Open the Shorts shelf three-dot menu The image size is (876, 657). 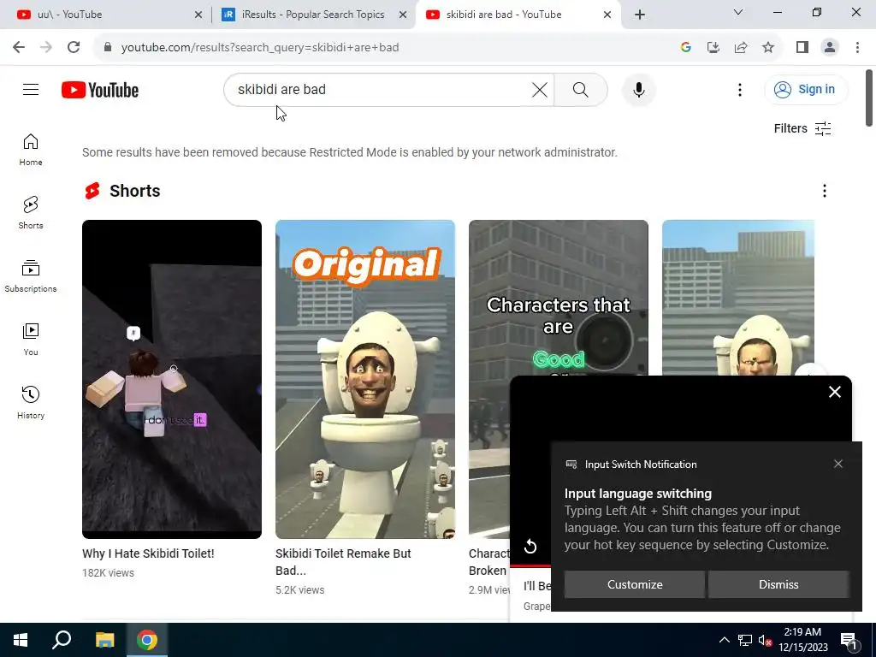click(824, 191)
